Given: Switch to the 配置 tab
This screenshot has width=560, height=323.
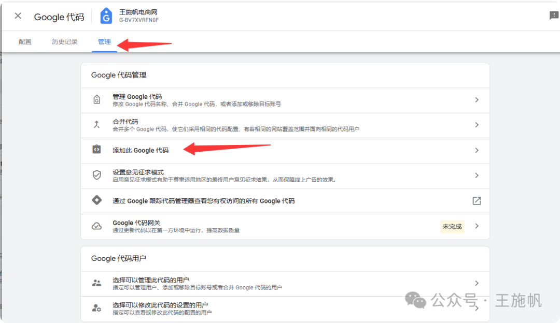Looking at the screenshot, I should click(x=25, y=42).
